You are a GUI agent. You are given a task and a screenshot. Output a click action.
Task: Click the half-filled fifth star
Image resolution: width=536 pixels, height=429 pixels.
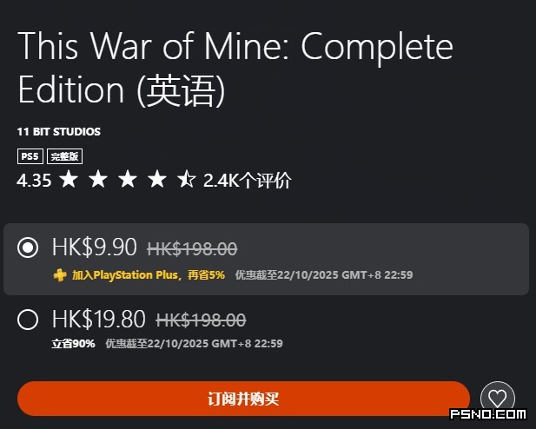[186, 180]
